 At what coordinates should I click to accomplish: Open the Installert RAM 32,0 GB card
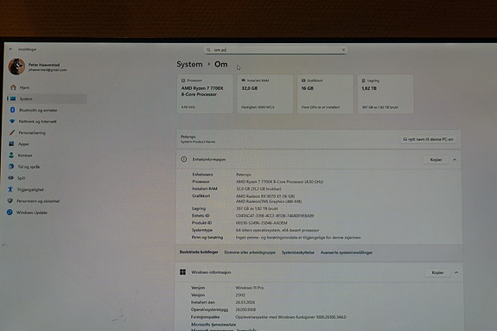click(265, 94)
